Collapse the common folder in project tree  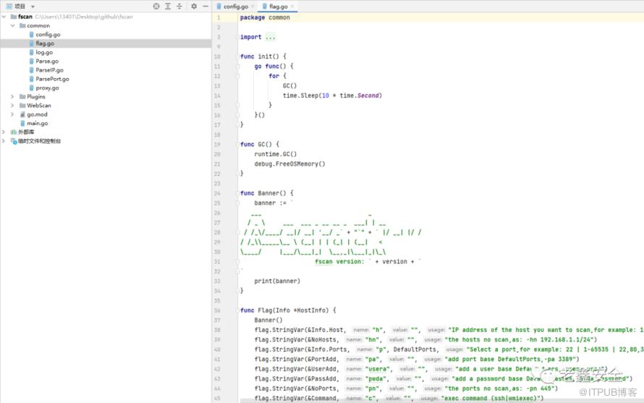[x=12, y=25]
